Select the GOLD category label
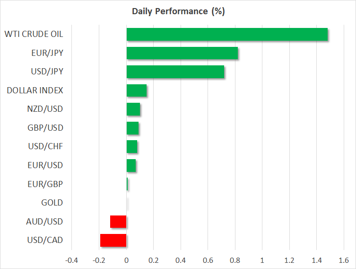Screen dimensions: 356x269 tap(52, 203)
